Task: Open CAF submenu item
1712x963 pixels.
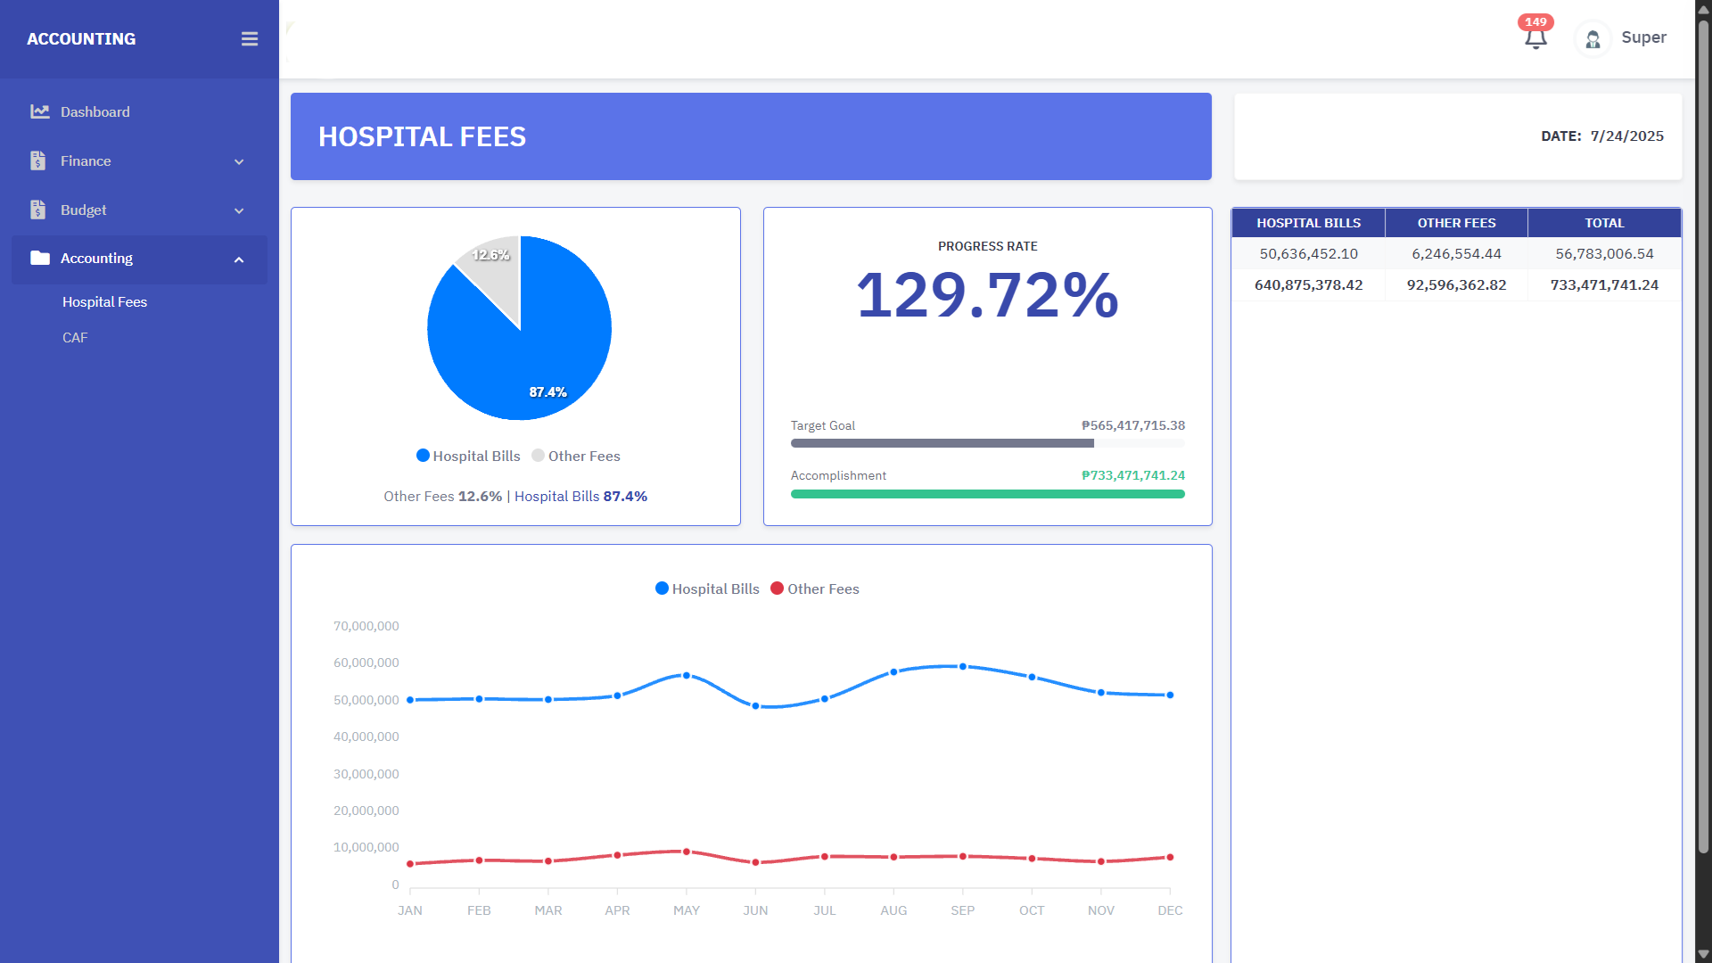Action: [x=75, y=338]
